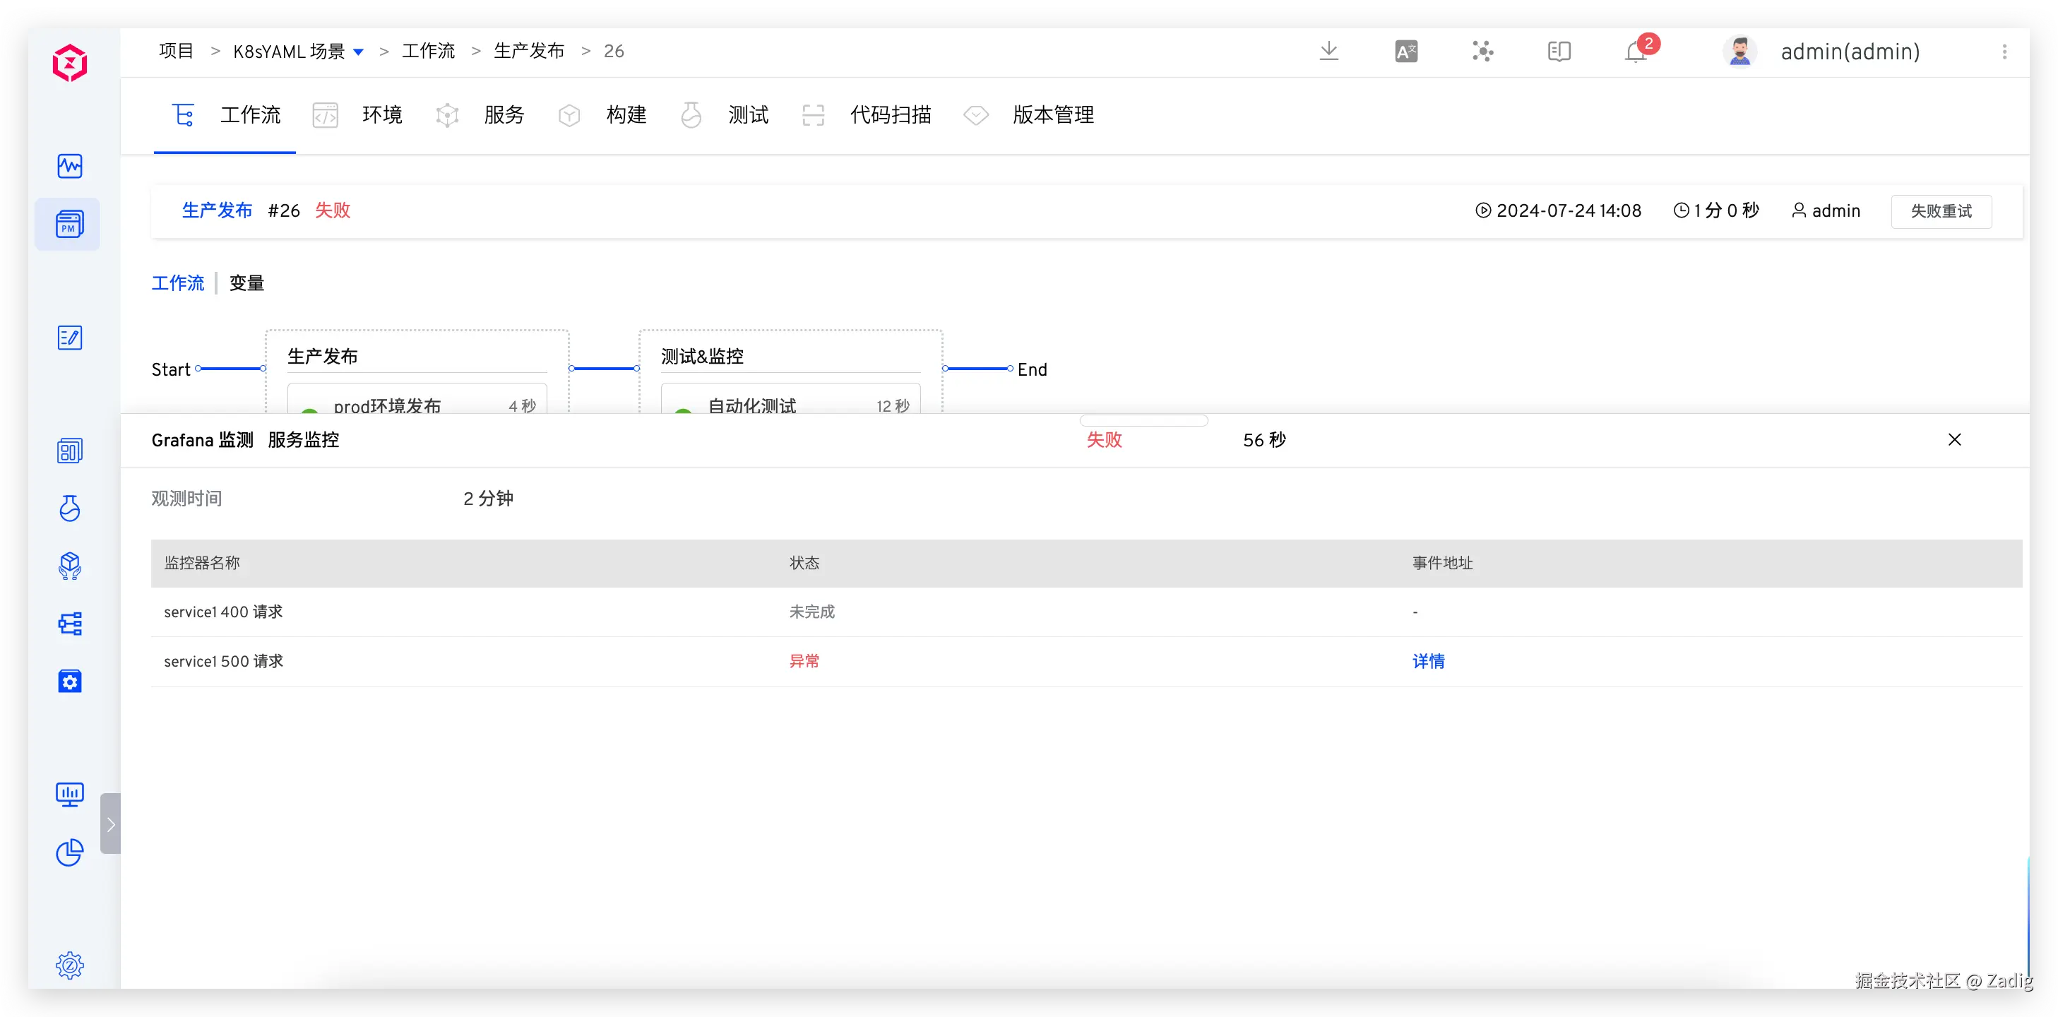Expand the K8sYAML 场景 project dropdown
The width and height of the screenshot is (2058, 1017).
click(359, 52)
